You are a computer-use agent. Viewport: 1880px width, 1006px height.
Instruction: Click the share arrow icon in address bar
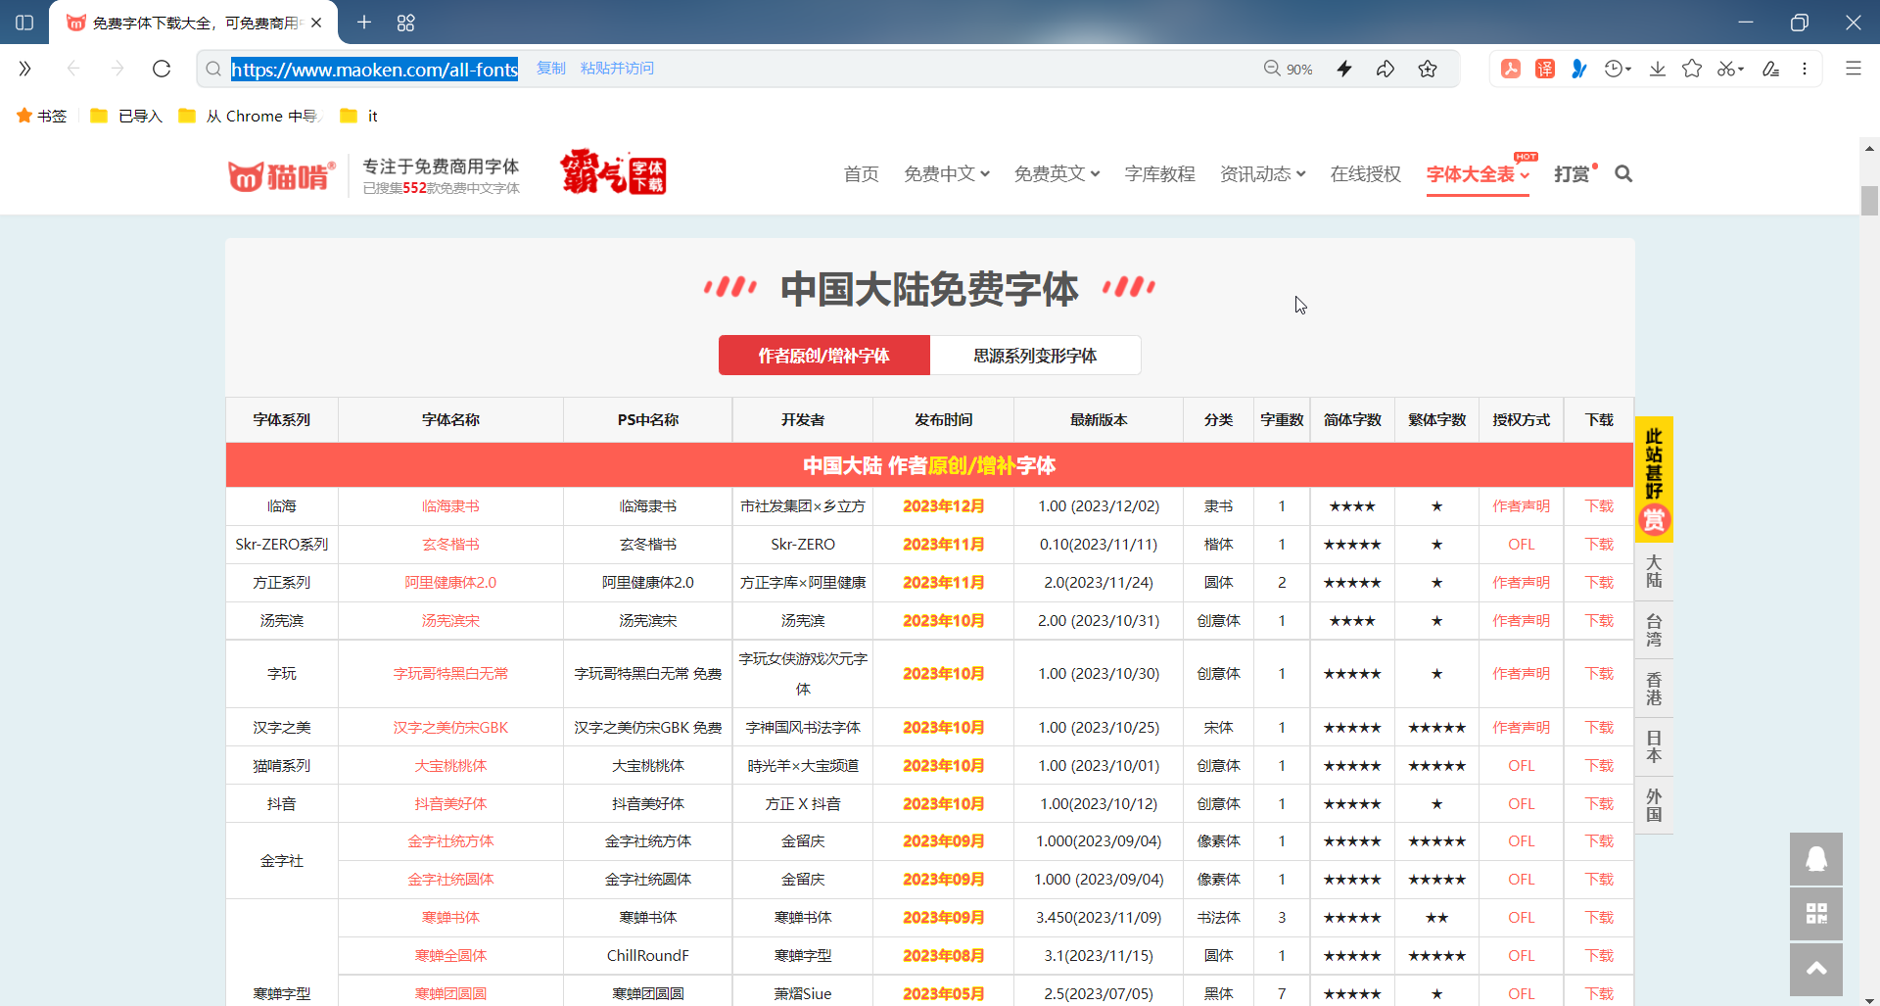[1386, 69]
